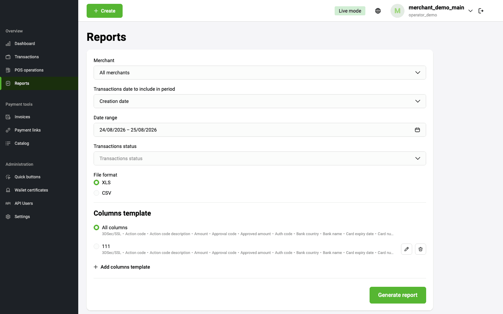Open the Creation date dropdown
Viewport: 503px width, 314px height.
point(260,101)
